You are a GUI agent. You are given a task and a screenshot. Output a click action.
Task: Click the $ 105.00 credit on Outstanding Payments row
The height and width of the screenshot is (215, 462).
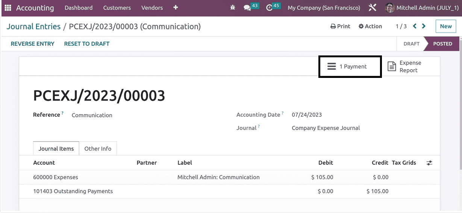[377, 191]
